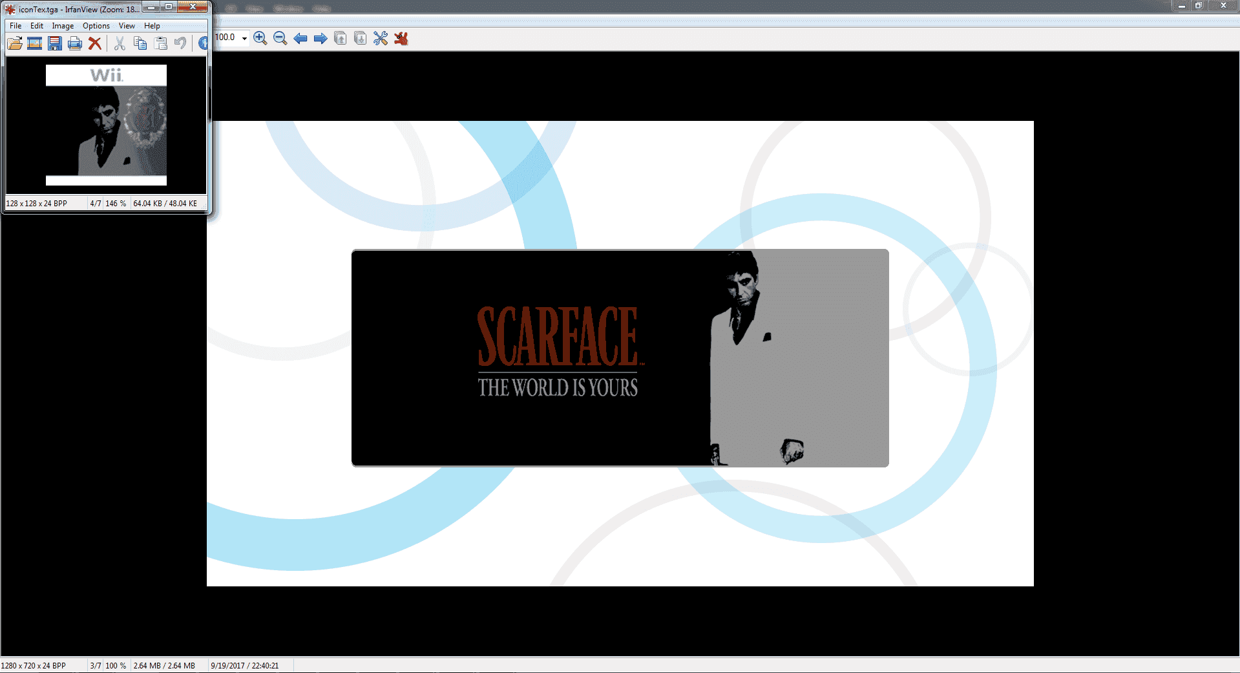Click the 1280 x 720 x 24 BPP status text
The image size is (1240, 673).
34,666
